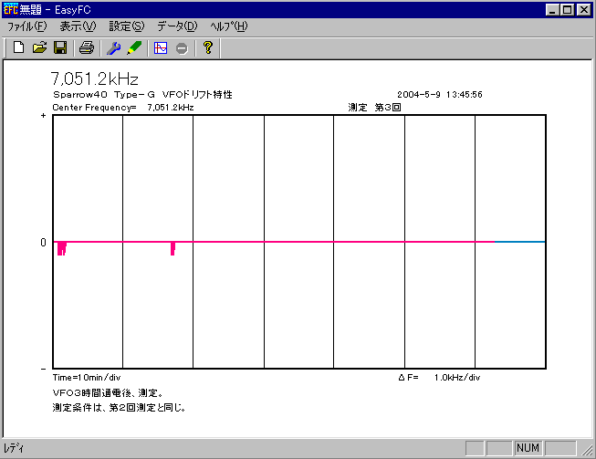
Task: Open the 設定(S) menu
Action: pyautogui.click(x=127, y=26)
